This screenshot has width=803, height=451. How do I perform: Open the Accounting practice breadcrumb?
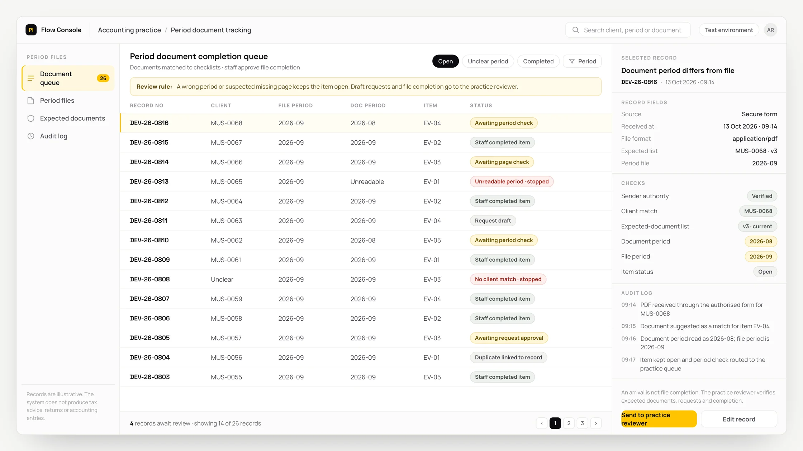point(129,30)
